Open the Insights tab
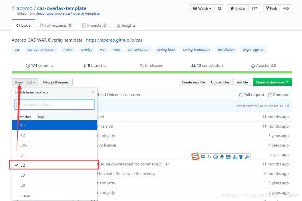The height and width of the screenshot is (201, 302). (126, 25)
